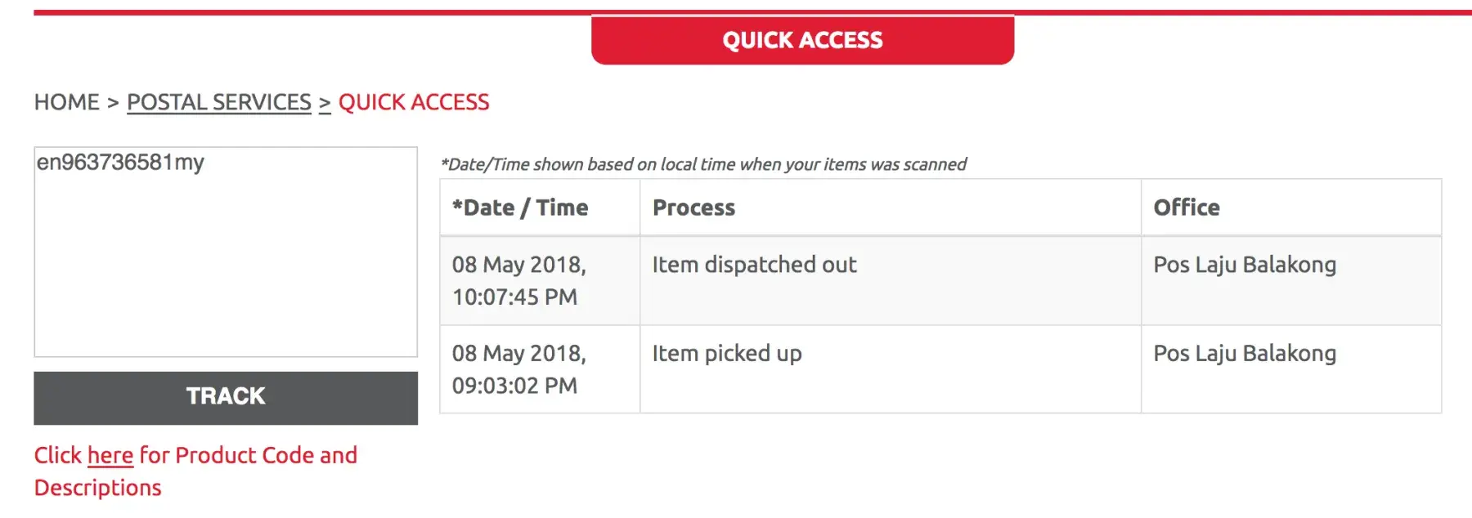The height and width of the screenshot is (518, 1472).
Task: Click the red QUICK ACCESS tab
Action: coord(802,40)
